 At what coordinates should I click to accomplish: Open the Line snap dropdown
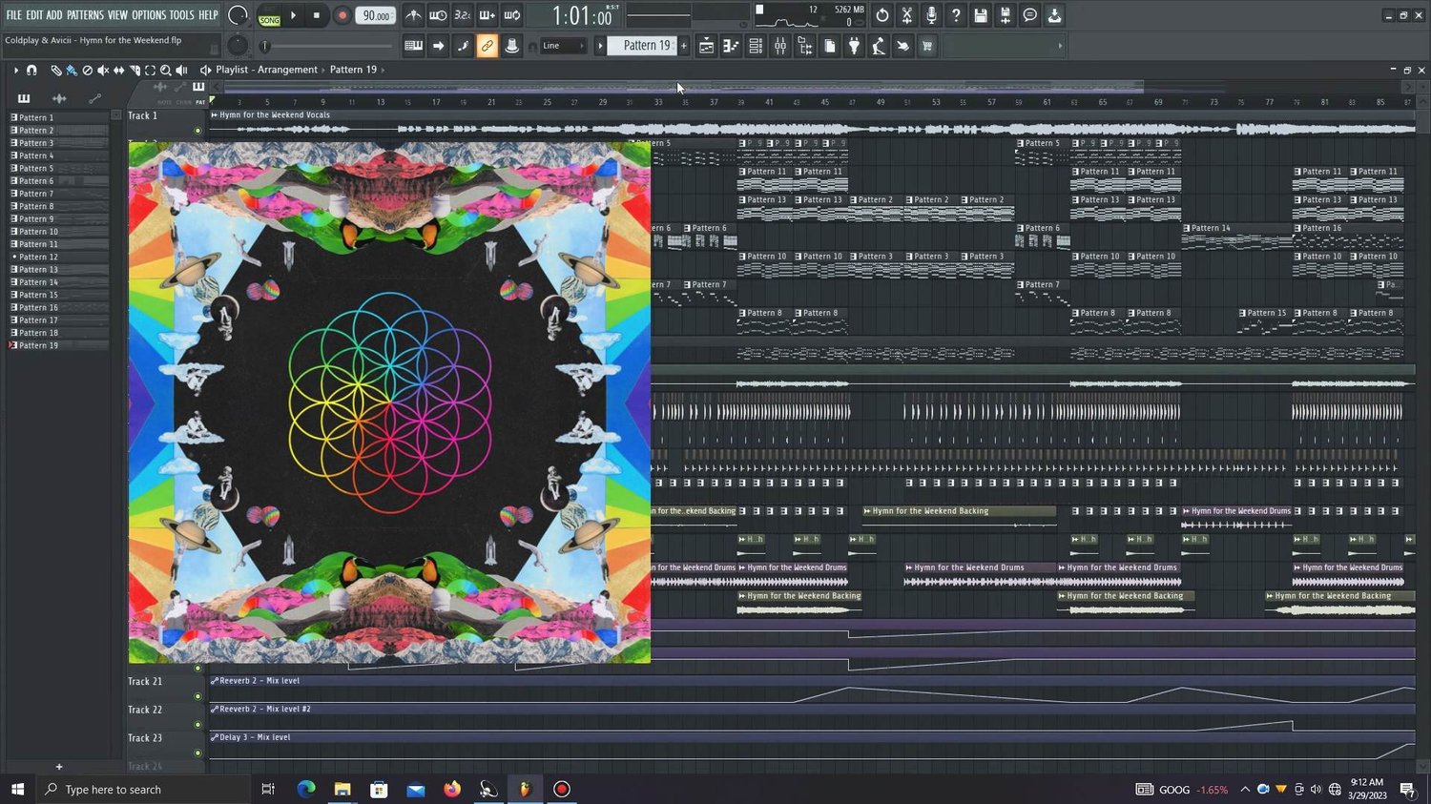coord(564,46)
